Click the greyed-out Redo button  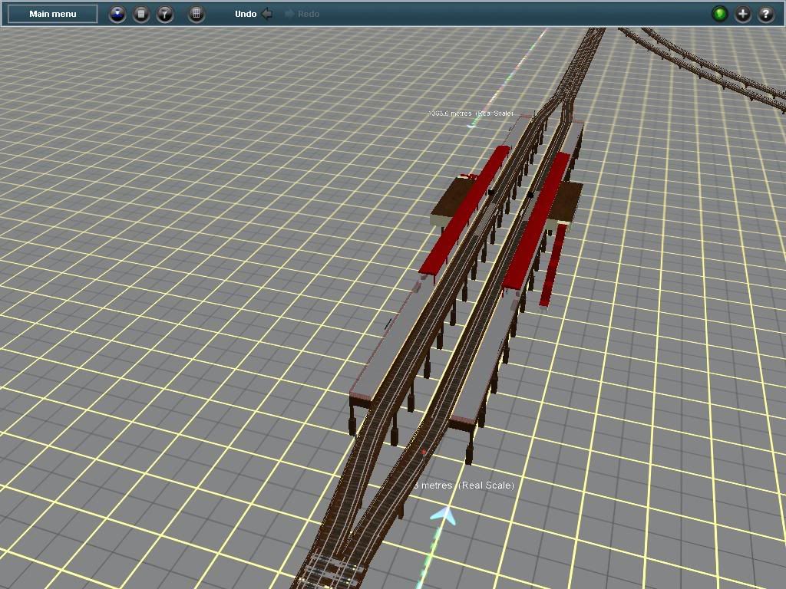tap(302, 14)
